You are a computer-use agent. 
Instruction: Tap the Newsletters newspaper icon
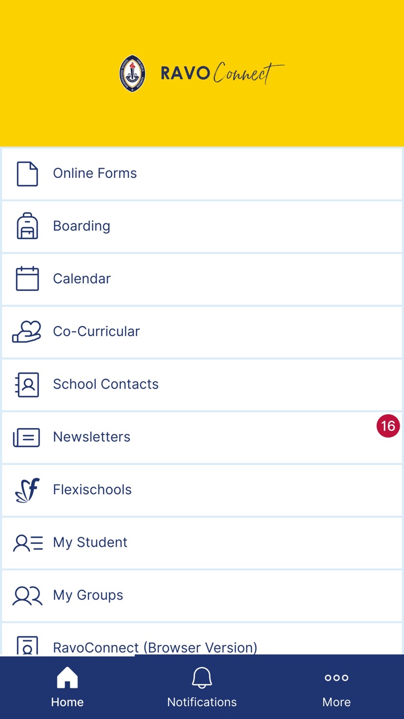27,438
